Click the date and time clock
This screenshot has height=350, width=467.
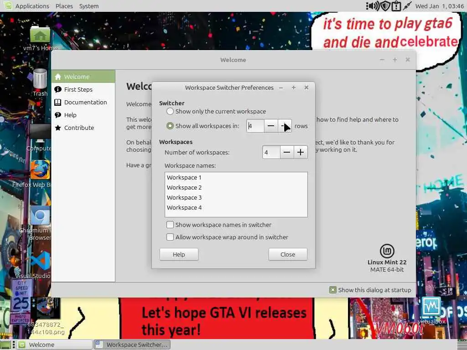pyautogui.click(x=440, y=6)
